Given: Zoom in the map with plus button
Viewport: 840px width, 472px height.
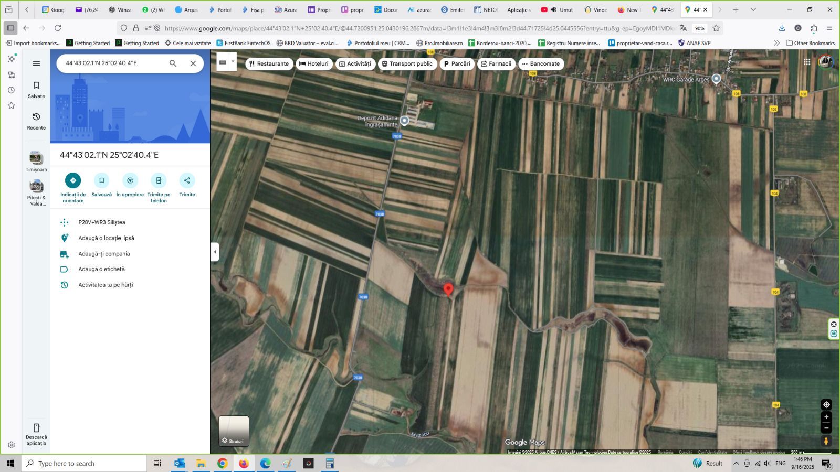Looking at the screenshot, I should (x=826, y=417).
